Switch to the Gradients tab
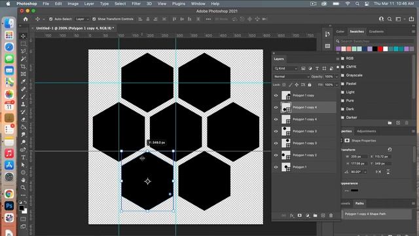 tap(376, 31)
